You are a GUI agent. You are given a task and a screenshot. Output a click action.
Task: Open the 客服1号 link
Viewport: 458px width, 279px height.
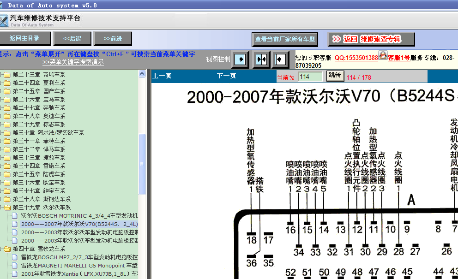[x=399, y=58]
